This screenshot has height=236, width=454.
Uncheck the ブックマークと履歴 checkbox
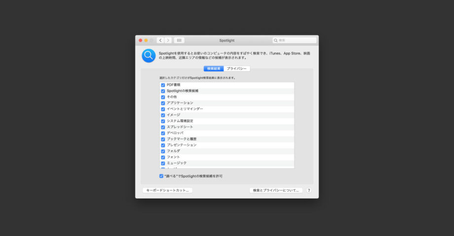pos(163,139)
